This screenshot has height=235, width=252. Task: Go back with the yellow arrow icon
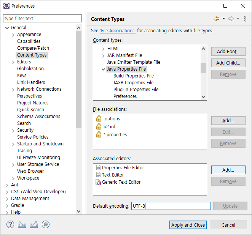pos(217,19)
